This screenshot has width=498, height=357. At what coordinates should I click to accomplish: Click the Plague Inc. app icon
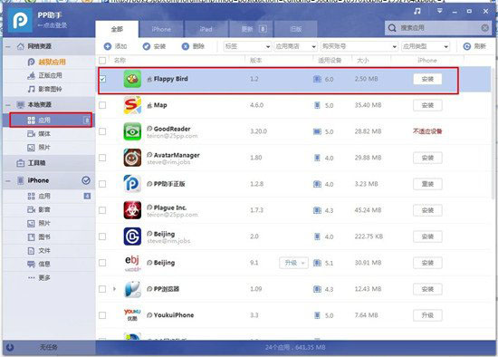point(132,210)
